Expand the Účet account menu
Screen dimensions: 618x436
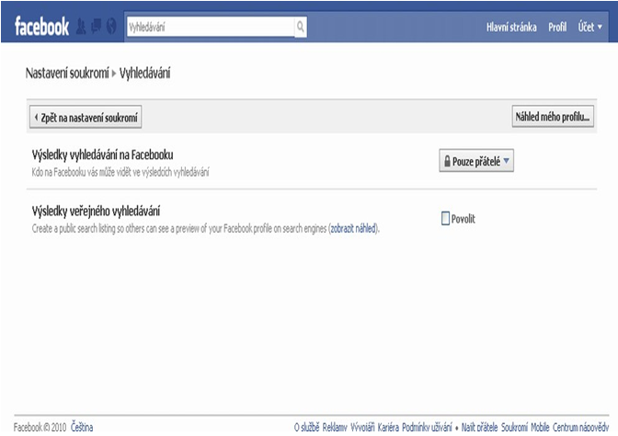[x=590, y=28]
